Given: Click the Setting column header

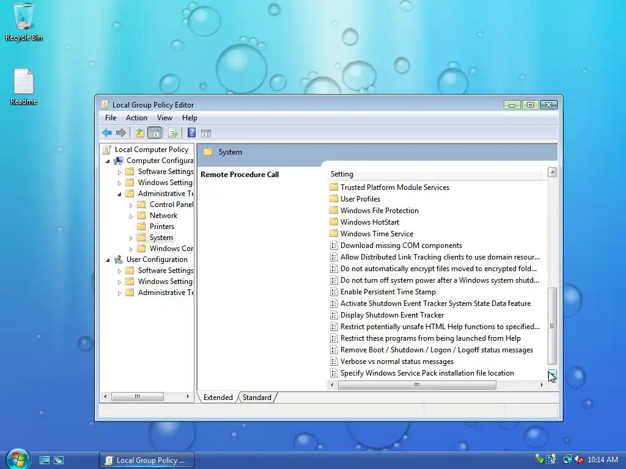Looking at the screenshot, I should (435, 174).
